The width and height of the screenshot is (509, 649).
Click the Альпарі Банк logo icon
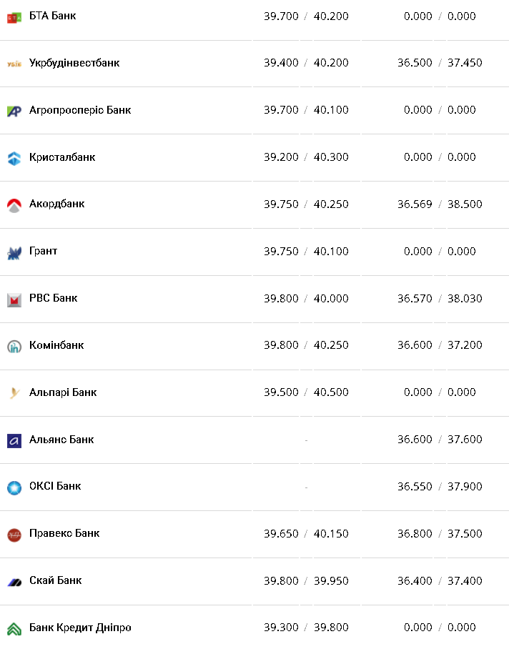tap(14, 393)
